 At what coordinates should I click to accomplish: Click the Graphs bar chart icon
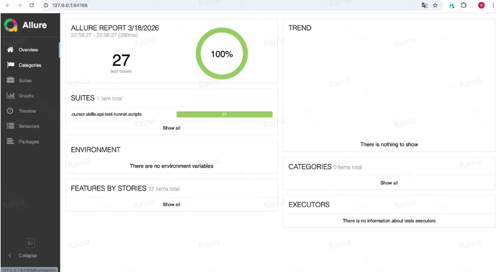tap(10, 95)
